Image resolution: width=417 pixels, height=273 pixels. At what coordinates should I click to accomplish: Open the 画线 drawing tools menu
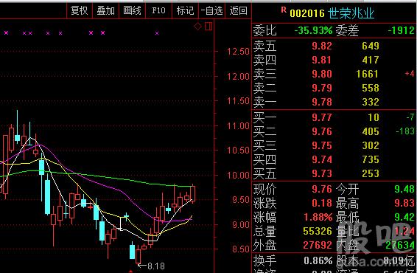coord(132,10)
